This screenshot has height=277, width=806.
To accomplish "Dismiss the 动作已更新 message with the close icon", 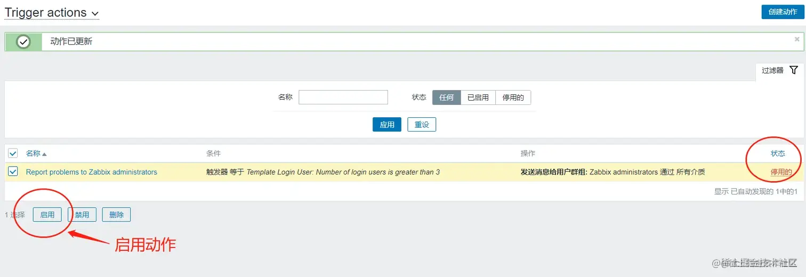I will [x=797, y=39].
